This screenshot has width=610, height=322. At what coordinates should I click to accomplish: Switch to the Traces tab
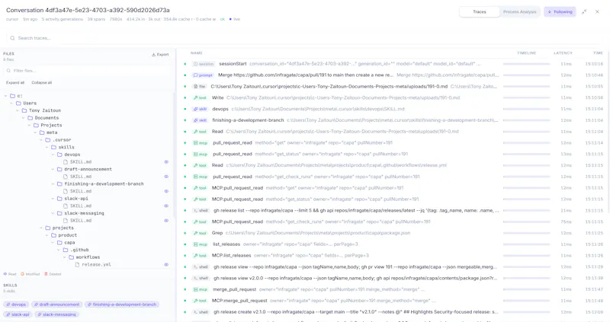pyautogui.click(x=480, y=12)
